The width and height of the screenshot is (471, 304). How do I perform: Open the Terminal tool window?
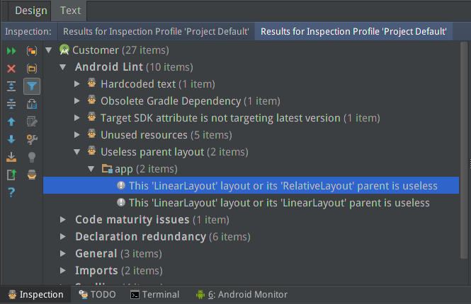[x=154, y=295]
